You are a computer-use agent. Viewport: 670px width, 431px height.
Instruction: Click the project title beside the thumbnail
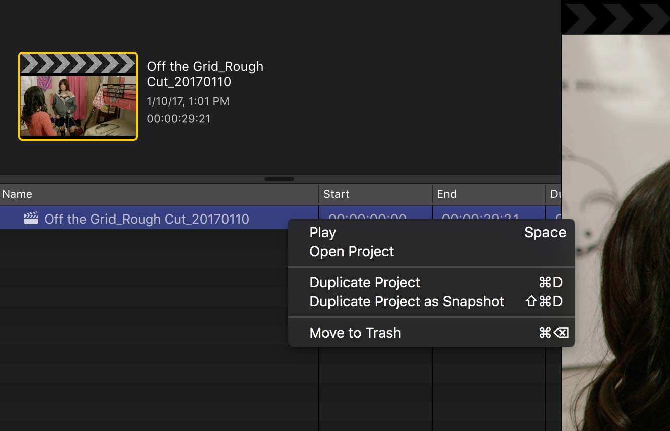(205, 74)
